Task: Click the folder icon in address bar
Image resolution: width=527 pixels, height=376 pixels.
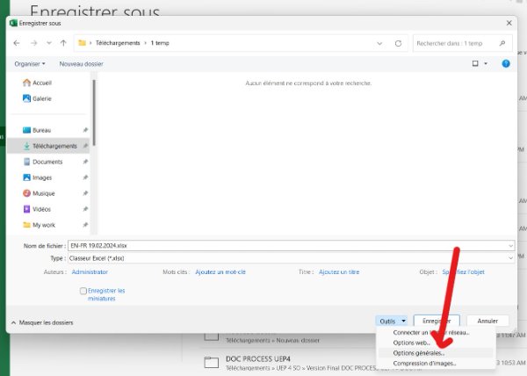Action: [x=82, y=43]
